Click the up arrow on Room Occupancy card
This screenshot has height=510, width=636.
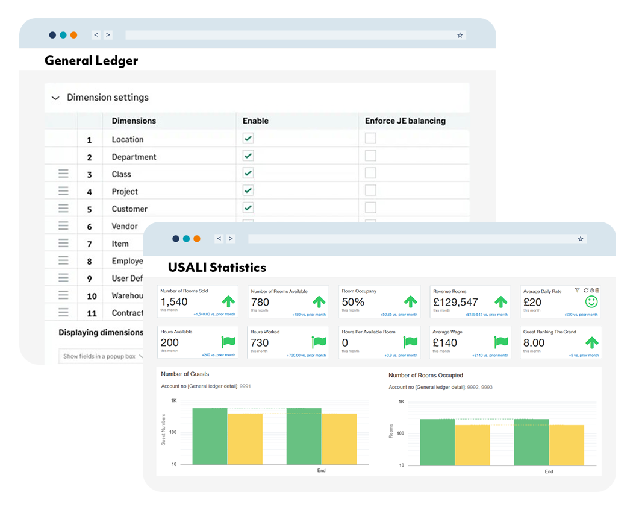(x=410, y=300)
